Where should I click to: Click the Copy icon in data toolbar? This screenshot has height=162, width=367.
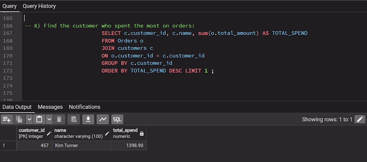pyautogui.click(x=19, y=119)
